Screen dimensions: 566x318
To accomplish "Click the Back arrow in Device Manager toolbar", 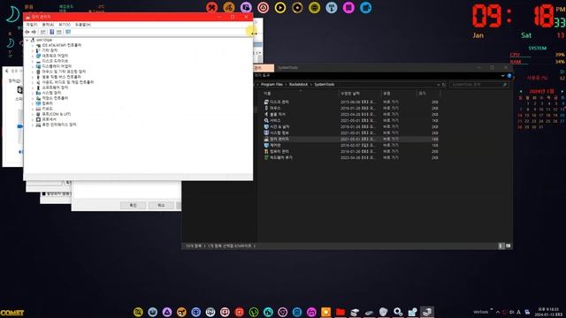I will click(27, 32).
